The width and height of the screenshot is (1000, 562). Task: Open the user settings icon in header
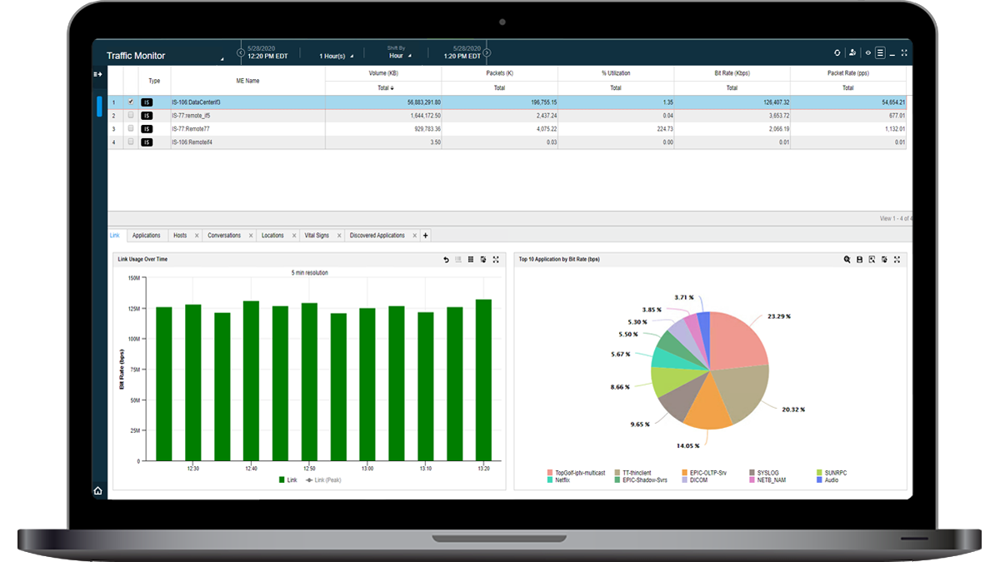click(x=852, y=52)
